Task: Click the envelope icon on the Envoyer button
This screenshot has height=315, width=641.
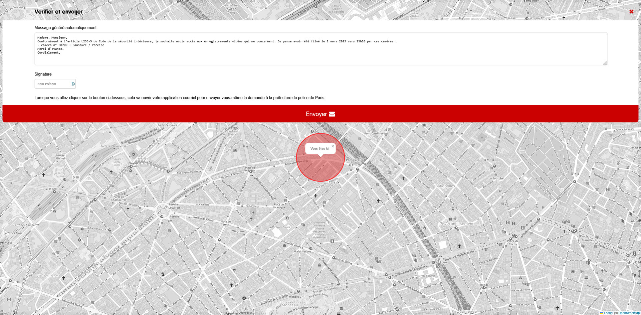Action: pyautogui.click(x=332, y=114)
